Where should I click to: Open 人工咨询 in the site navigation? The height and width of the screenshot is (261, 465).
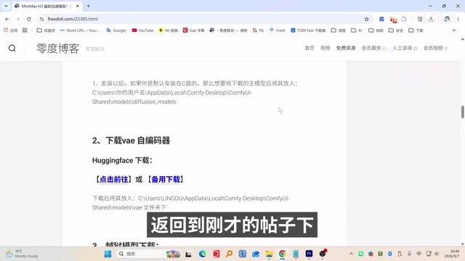coord(405,48)
